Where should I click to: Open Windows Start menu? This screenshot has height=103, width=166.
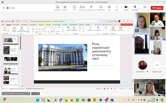[38, 100]
